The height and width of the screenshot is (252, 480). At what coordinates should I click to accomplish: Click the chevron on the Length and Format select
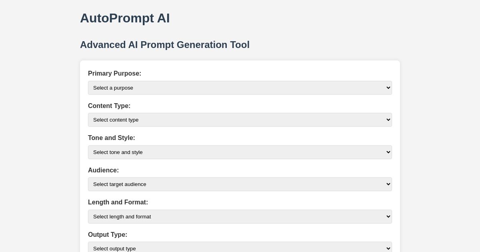(386, 216)
